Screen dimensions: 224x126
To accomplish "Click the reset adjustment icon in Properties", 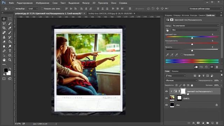I will tap(206, 67).
